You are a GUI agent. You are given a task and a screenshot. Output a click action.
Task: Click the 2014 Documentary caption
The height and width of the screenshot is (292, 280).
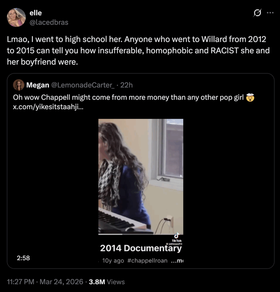141,248
